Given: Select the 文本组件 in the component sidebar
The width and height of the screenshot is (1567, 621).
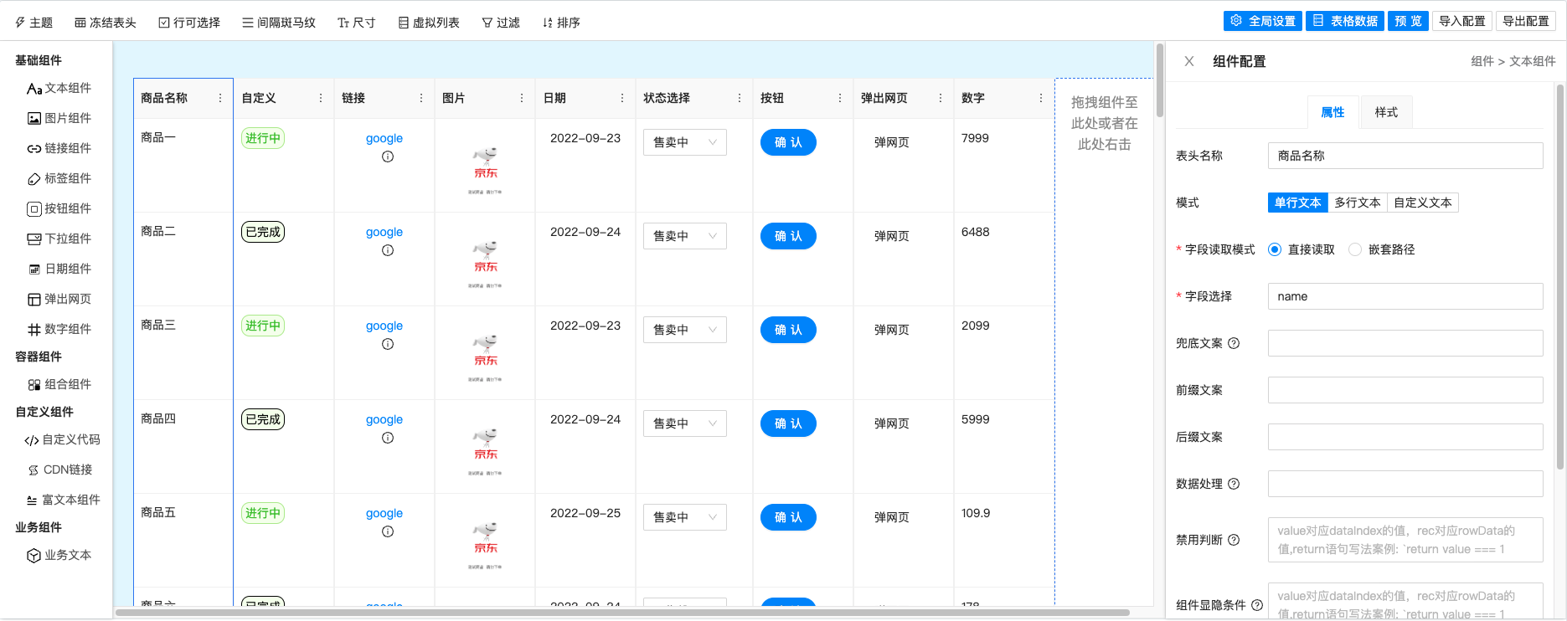Looking at the screenshot, I should coord(59,88).
